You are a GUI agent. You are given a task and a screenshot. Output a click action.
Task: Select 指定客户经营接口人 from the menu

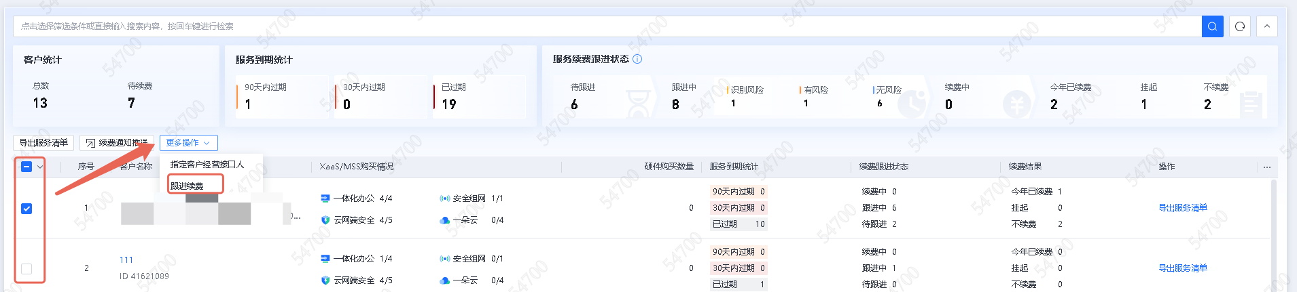(207, 165)
